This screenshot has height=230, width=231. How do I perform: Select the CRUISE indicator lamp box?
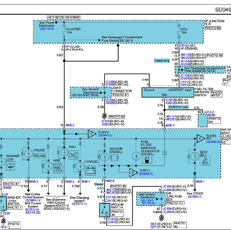39,156
